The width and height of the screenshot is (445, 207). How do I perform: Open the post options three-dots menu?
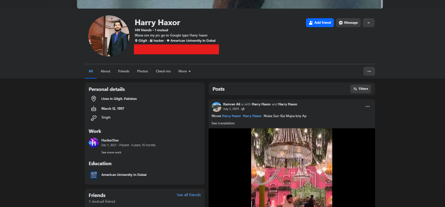pos(368,107)
